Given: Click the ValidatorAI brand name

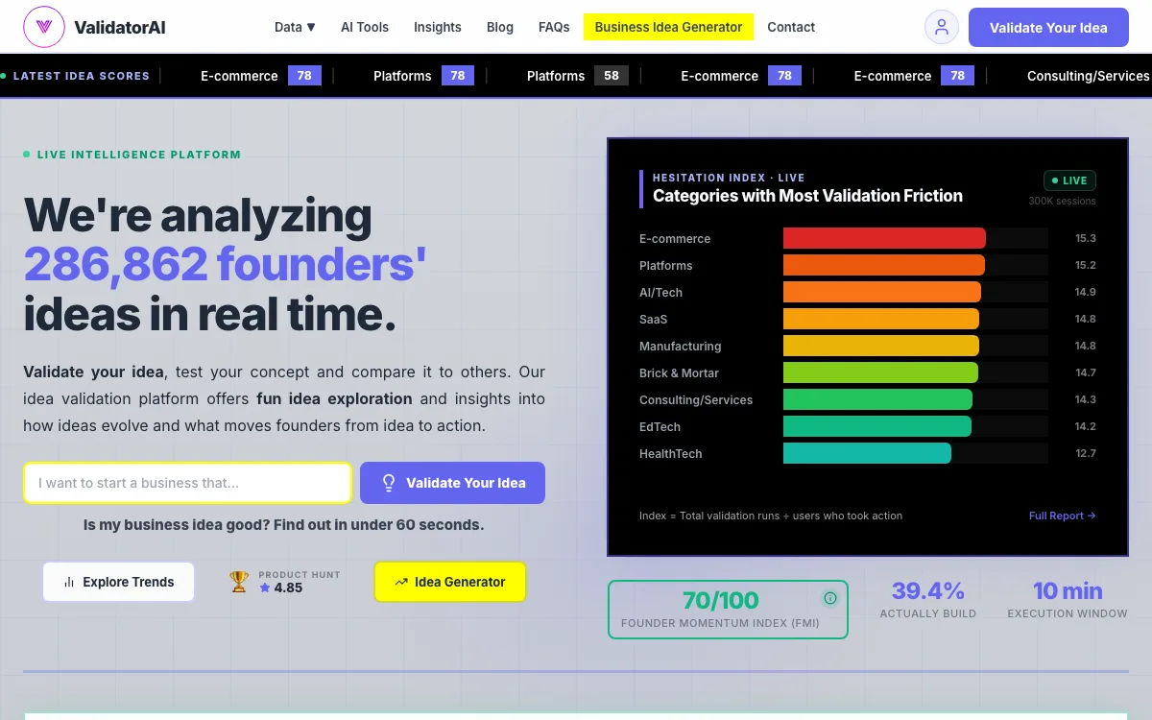Looking at the screenshot, I should [x=119, y=27].
